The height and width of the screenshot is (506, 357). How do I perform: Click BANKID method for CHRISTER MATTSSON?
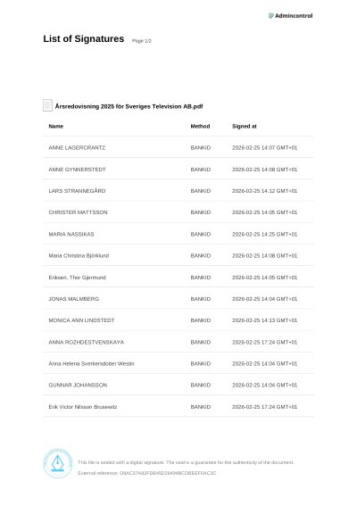[x=201, y=212]
